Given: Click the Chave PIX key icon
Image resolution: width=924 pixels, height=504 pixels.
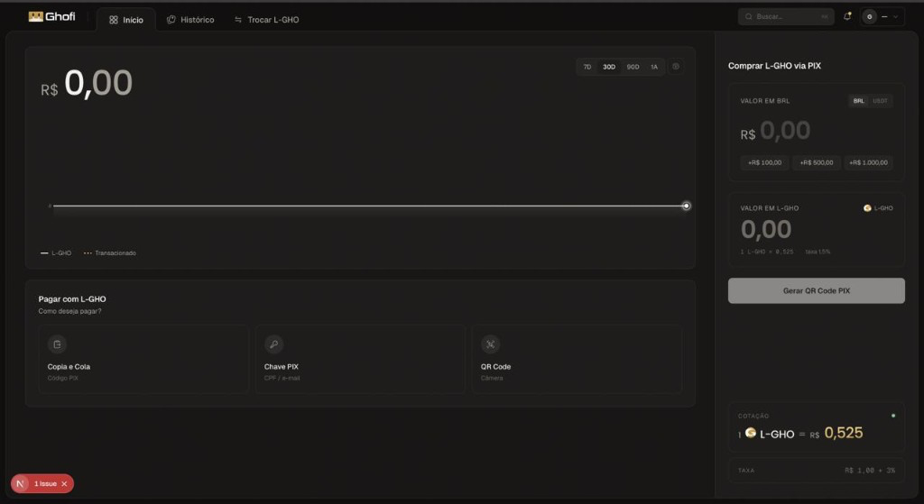Looking at the screenshot, I should (x=274, y=344).
